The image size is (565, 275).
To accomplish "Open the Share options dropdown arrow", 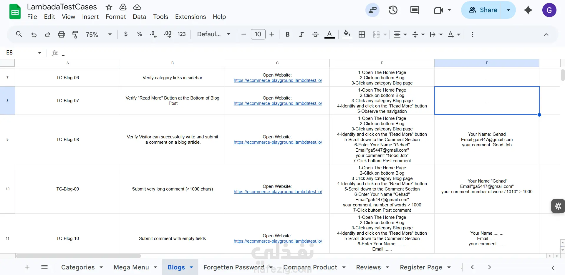I will point(508,10).
